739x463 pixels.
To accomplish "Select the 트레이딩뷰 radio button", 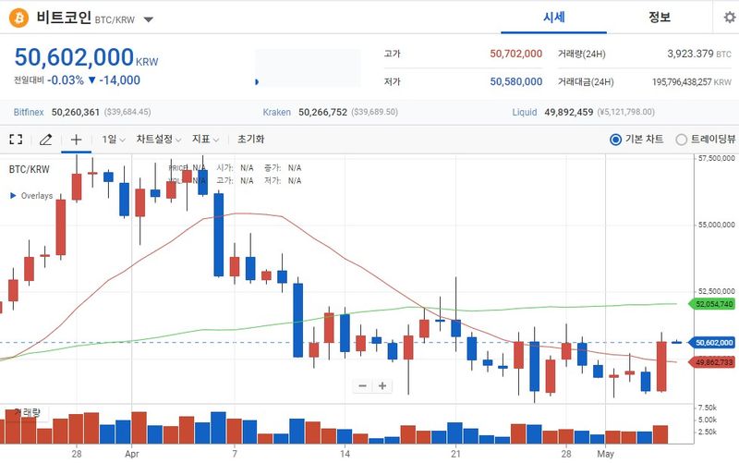I will click(681, 140).
